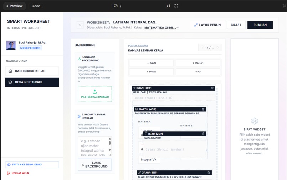
Task: Add a DRAW widget
Action: point(151,72)
